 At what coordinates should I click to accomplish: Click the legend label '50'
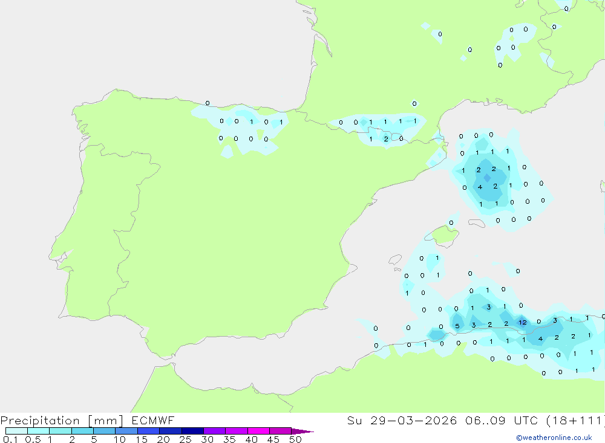295,439
